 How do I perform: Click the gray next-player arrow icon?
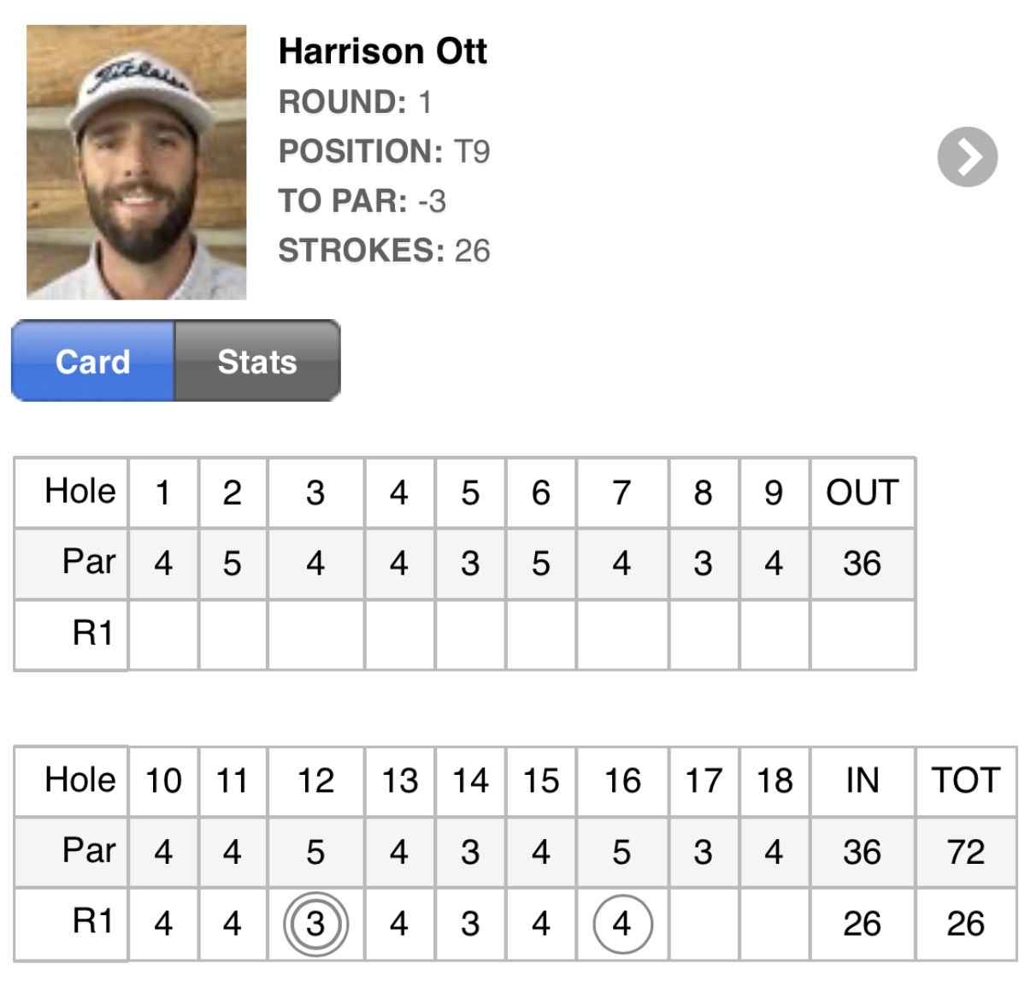(x=967, y=157)
